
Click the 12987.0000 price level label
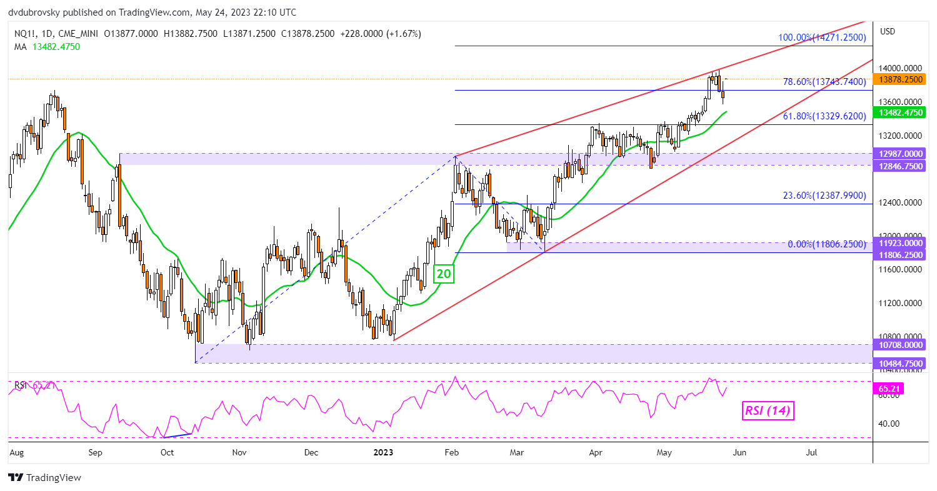pos(901,154)
